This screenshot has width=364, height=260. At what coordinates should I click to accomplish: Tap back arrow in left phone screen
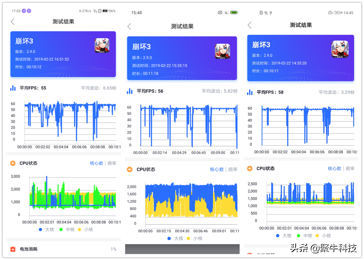13,21
